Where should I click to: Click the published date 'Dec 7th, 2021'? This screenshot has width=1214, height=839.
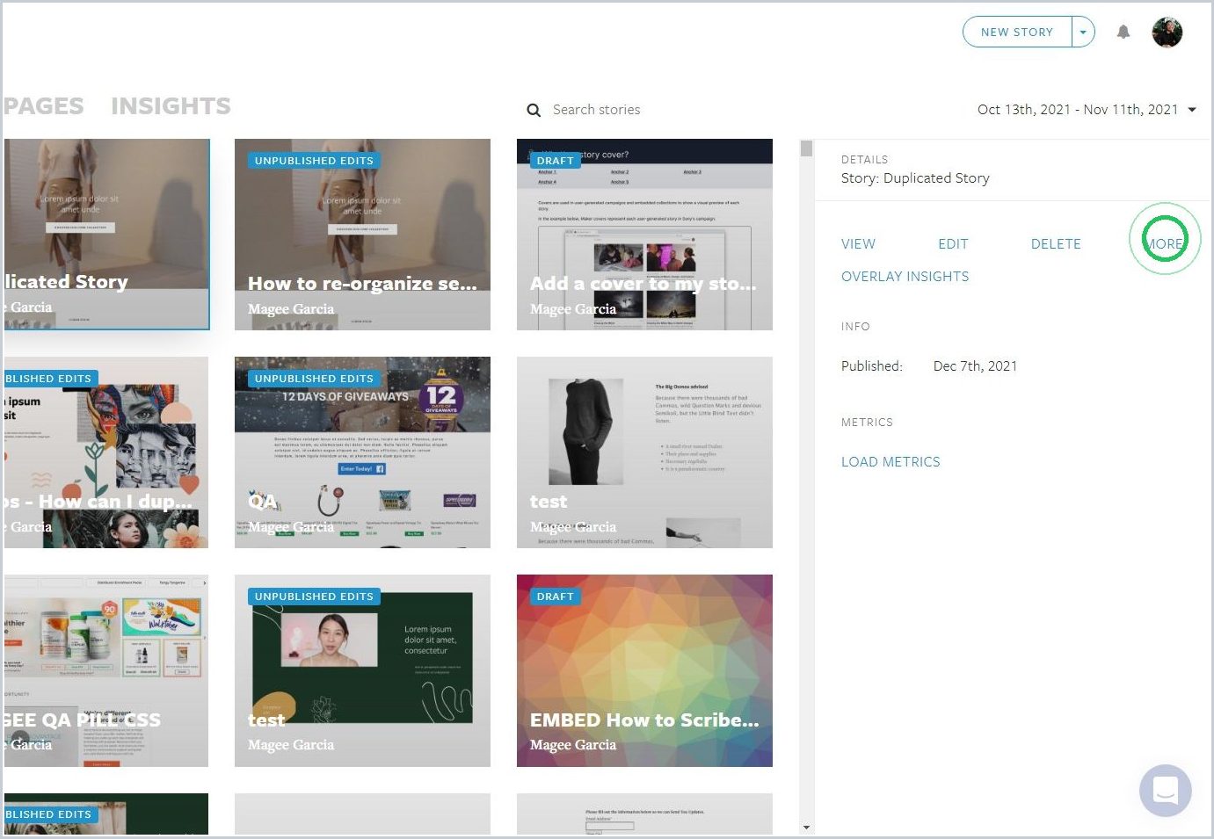pyautogui.click(x=975, y=366)
